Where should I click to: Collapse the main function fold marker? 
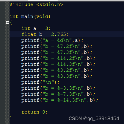click(x=7, y=23)
